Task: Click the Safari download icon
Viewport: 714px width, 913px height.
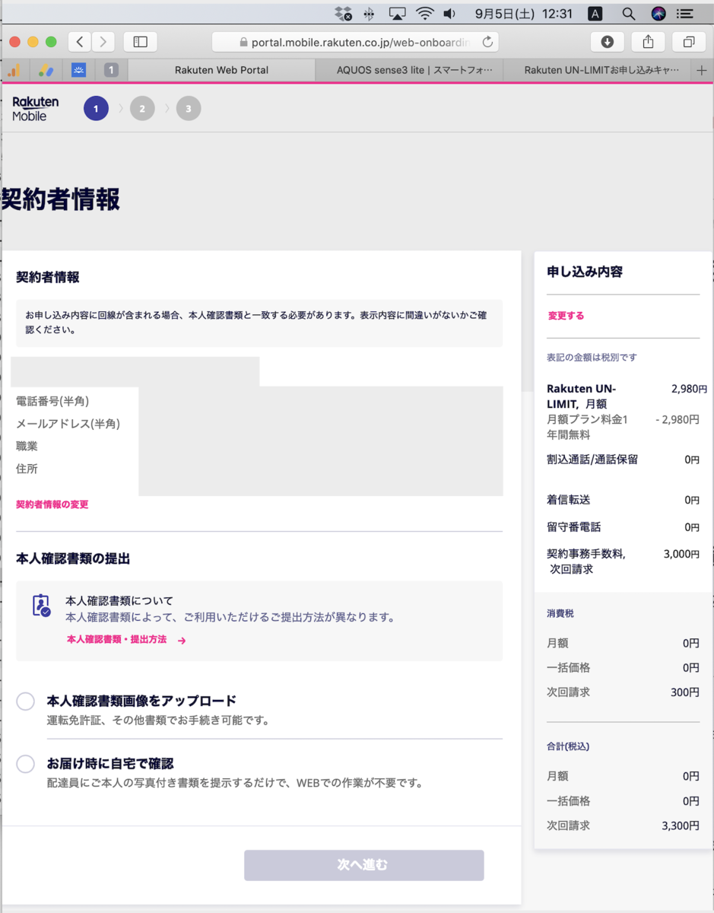Action: 608,42
